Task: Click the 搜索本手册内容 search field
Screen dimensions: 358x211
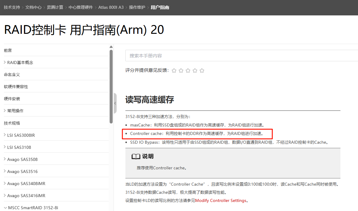Action: click(239, 56)
